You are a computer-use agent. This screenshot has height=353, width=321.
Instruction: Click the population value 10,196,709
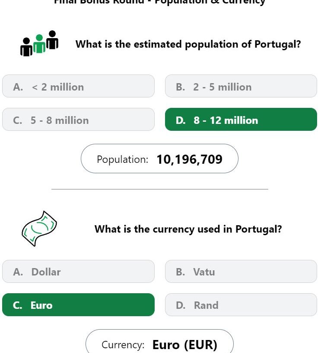189,159
